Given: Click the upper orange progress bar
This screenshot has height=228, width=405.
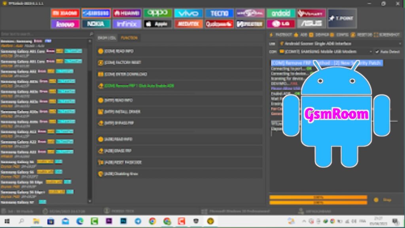Looking at the screenshot, I should pyautogui.click(x=318, y=197).
